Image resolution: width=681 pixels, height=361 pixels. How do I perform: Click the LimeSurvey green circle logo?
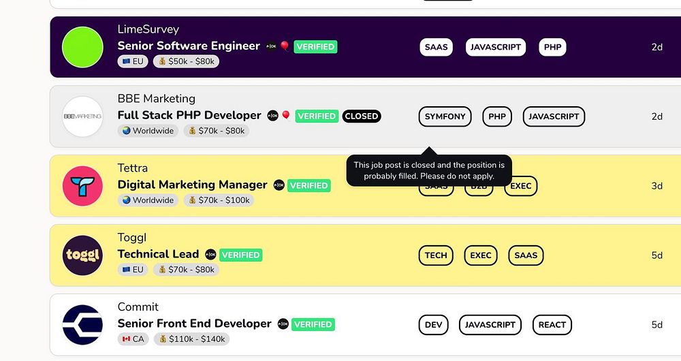pyautogui.click(x=82, y=47)
